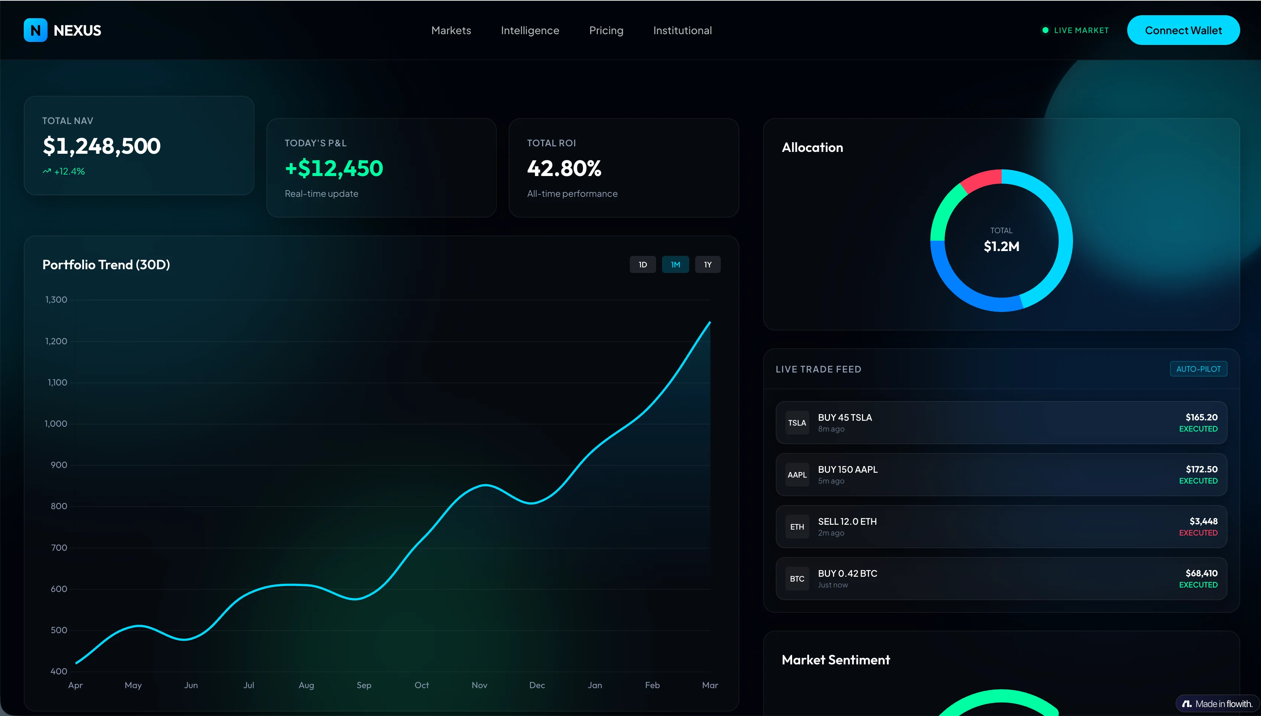Click the BTC ticker icon
This screenshot has height=716, width=1261.
point(797,579)
